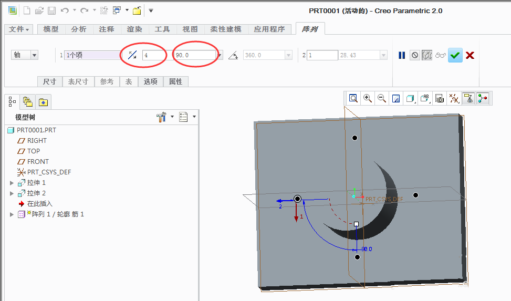Click the Regenerate model icon
511x301 pixels.
(x=104, y=11)
